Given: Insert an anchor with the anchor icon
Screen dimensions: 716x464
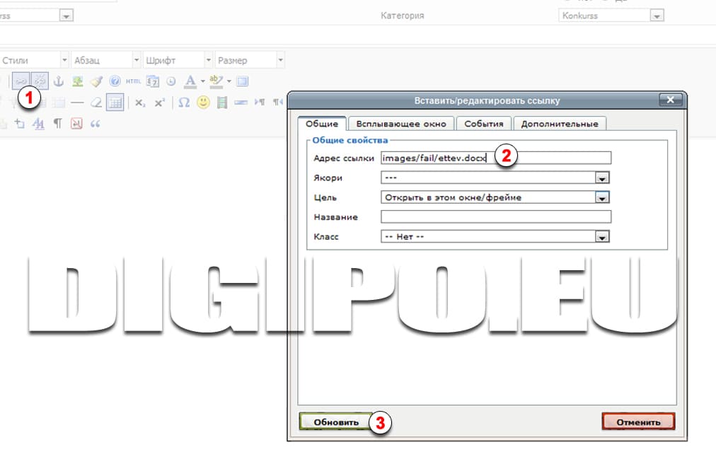Looking at the screenshot, I should (59, 81).
